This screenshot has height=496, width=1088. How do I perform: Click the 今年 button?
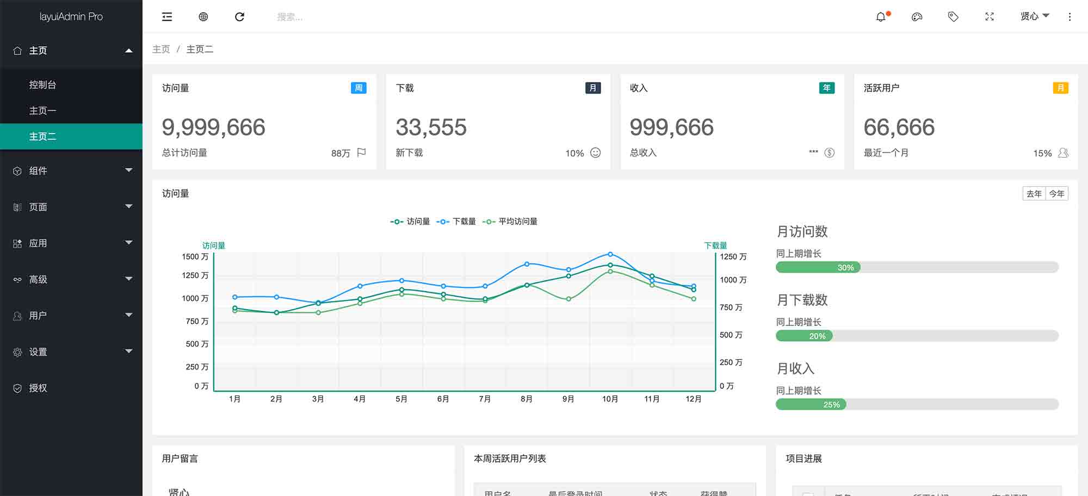click(x=1057, y=193)
